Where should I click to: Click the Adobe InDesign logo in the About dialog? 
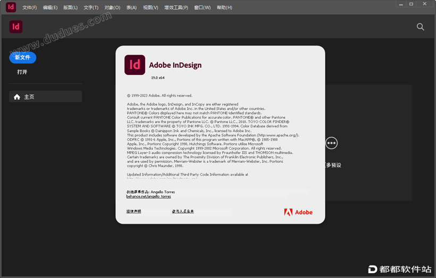pyautogui.click(x=135, y=65)
